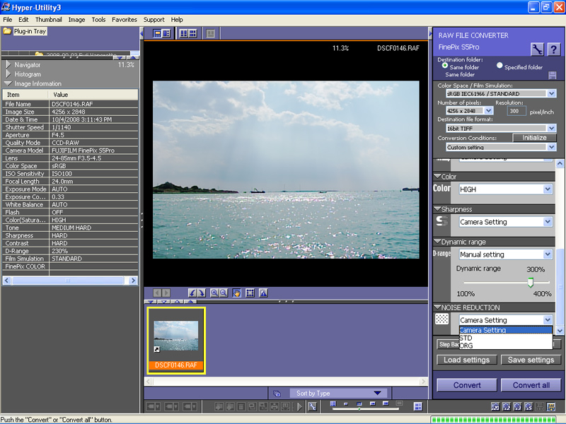Select the Same folder radio button
The height and width of the screenshot is (424, 566).
(444, 64)
